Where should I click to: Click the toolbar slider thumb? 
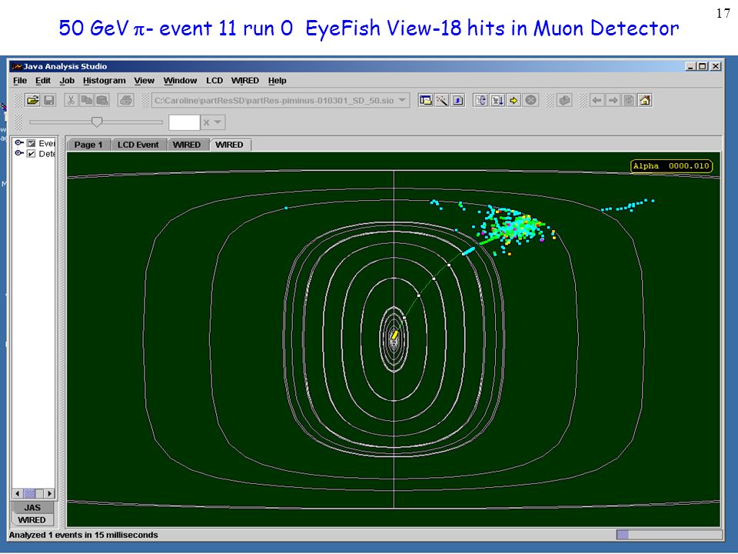(97, 122)
